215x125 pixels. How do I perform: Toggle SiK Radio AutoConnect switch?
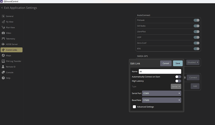[x=196, y=26]
